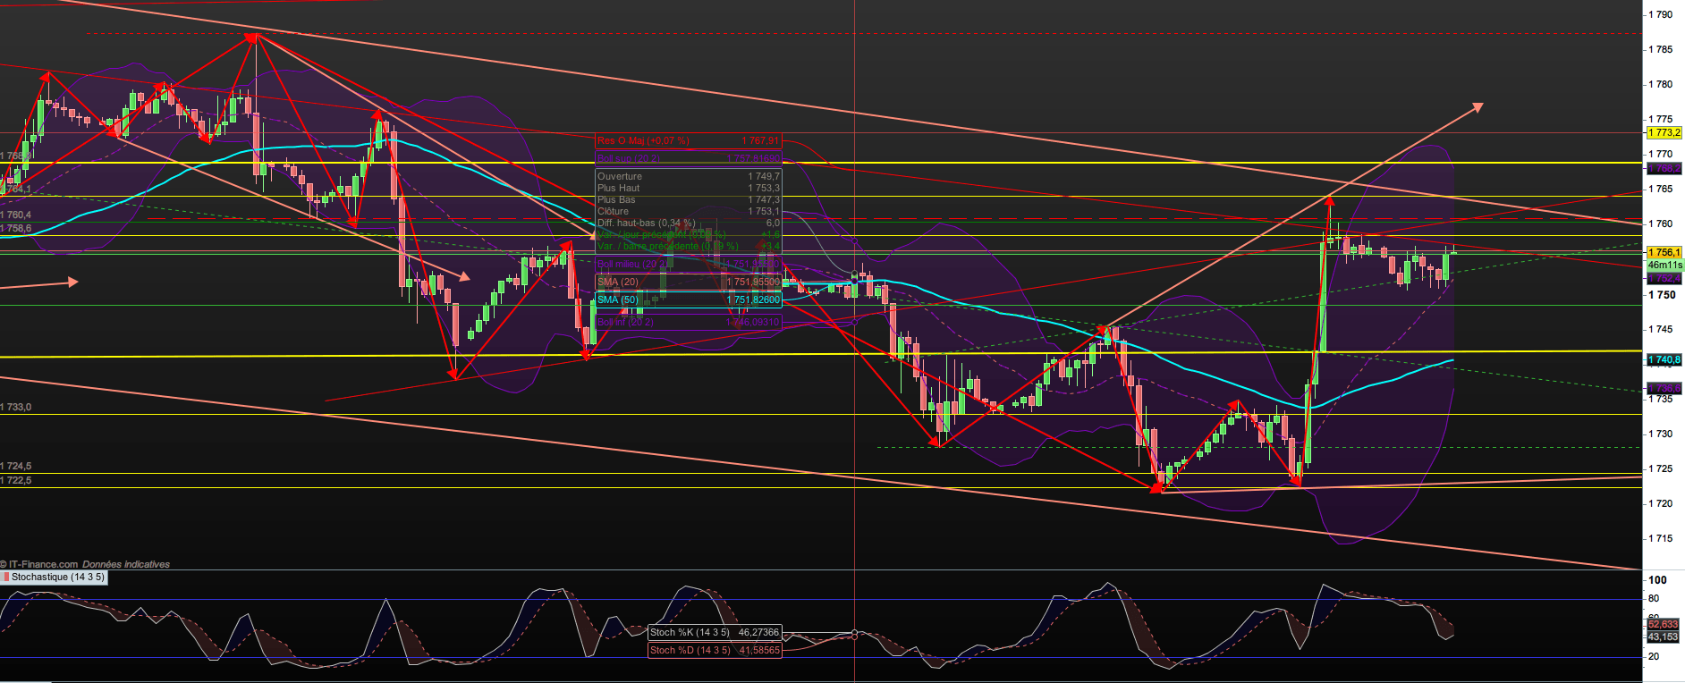Select the 43,153 stochastic value tag
The image size is (1685, 683).
point(1664,637)
